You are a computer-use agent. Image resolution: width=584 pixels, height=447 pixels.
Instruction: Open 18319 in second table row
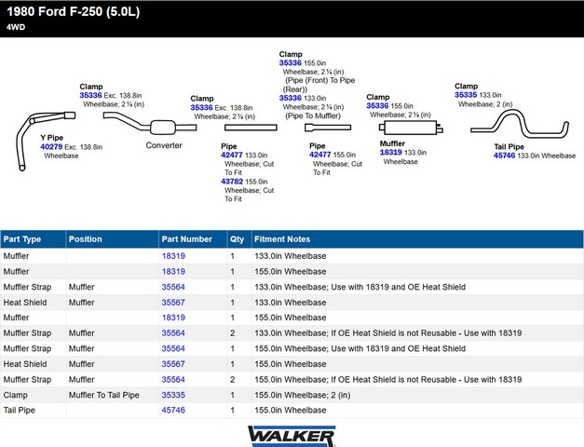coord(173,272)
